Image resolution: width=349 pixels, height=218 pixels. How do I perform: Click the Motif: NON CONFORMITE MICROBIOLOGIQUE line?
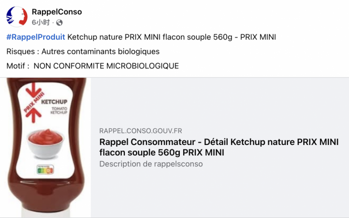coord(92,66)
